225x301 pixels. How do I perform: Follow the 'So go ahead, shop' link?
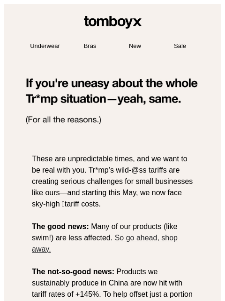(146, 238)
